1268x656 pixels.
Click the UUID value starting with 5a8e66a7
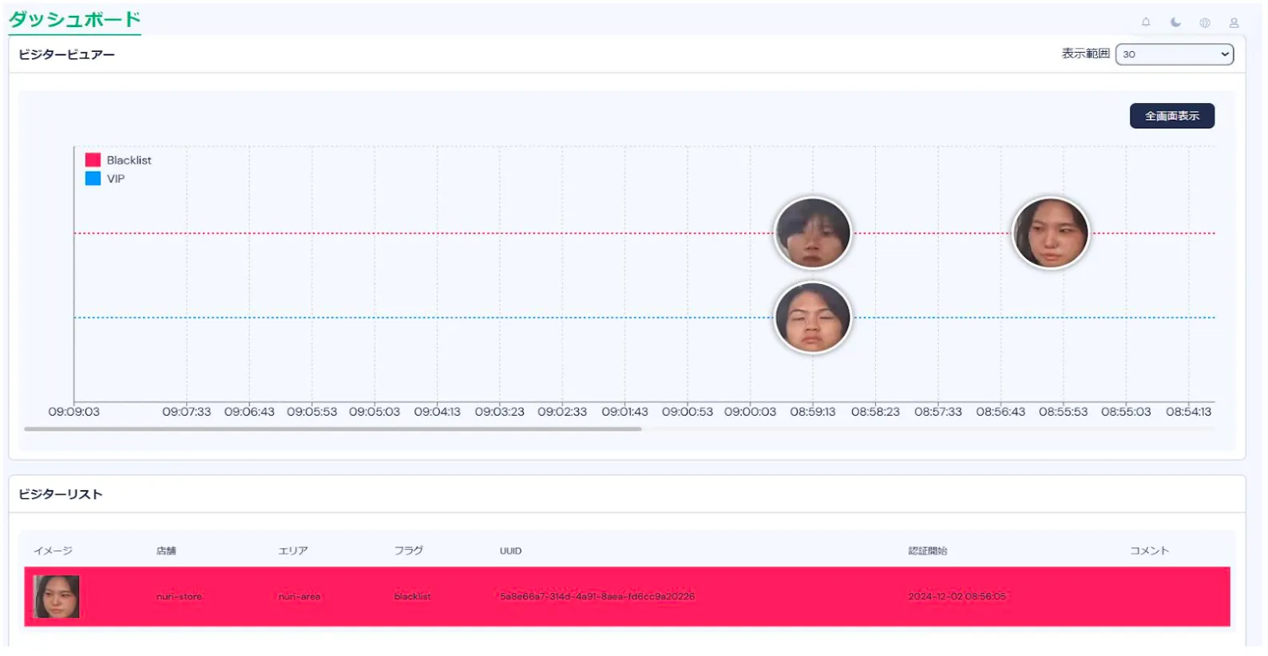point(596,597)
